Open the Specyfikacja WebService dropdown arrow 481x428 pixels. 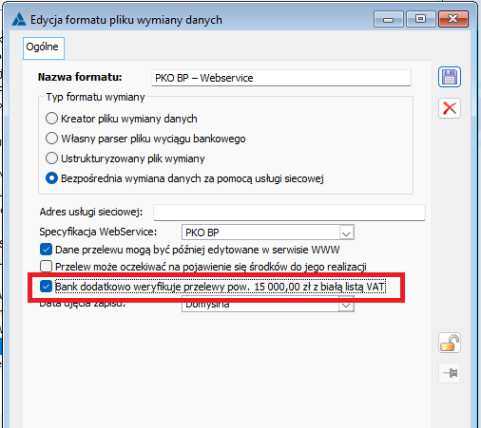coord(346,233)
